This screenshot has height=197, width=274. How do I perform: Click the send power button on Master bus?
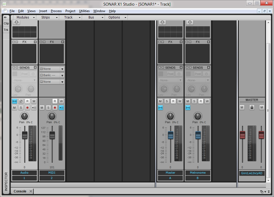(179, 74)
